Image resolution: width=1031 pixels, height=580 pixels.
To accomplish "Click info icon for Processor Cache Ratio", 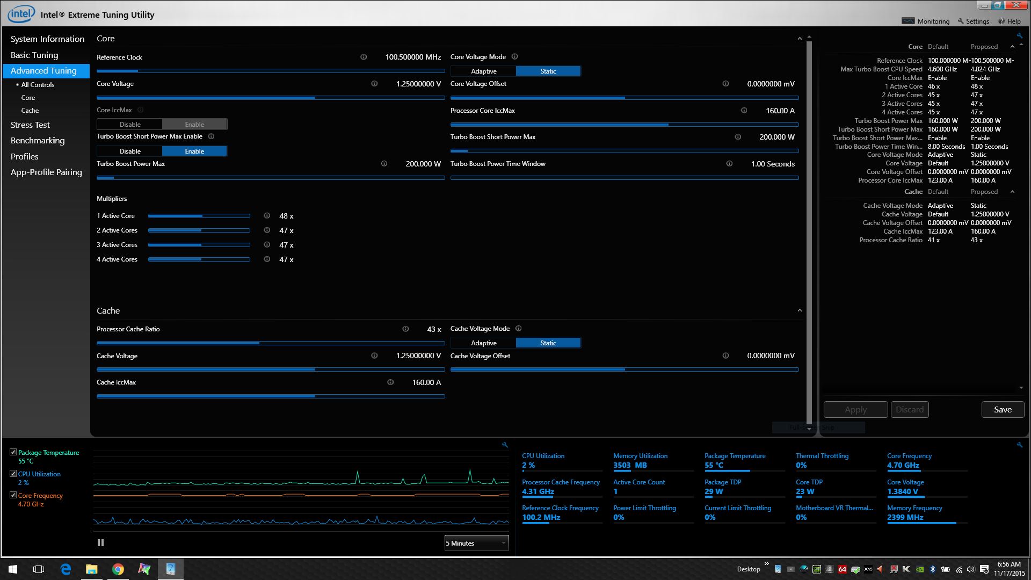I will tap(405, 329).
